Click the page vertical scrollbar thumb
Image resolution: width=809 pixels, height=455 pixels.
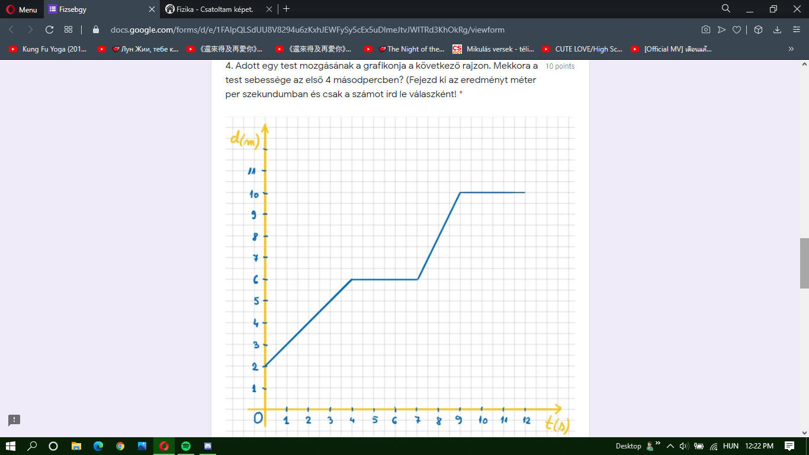coord(804,264)
